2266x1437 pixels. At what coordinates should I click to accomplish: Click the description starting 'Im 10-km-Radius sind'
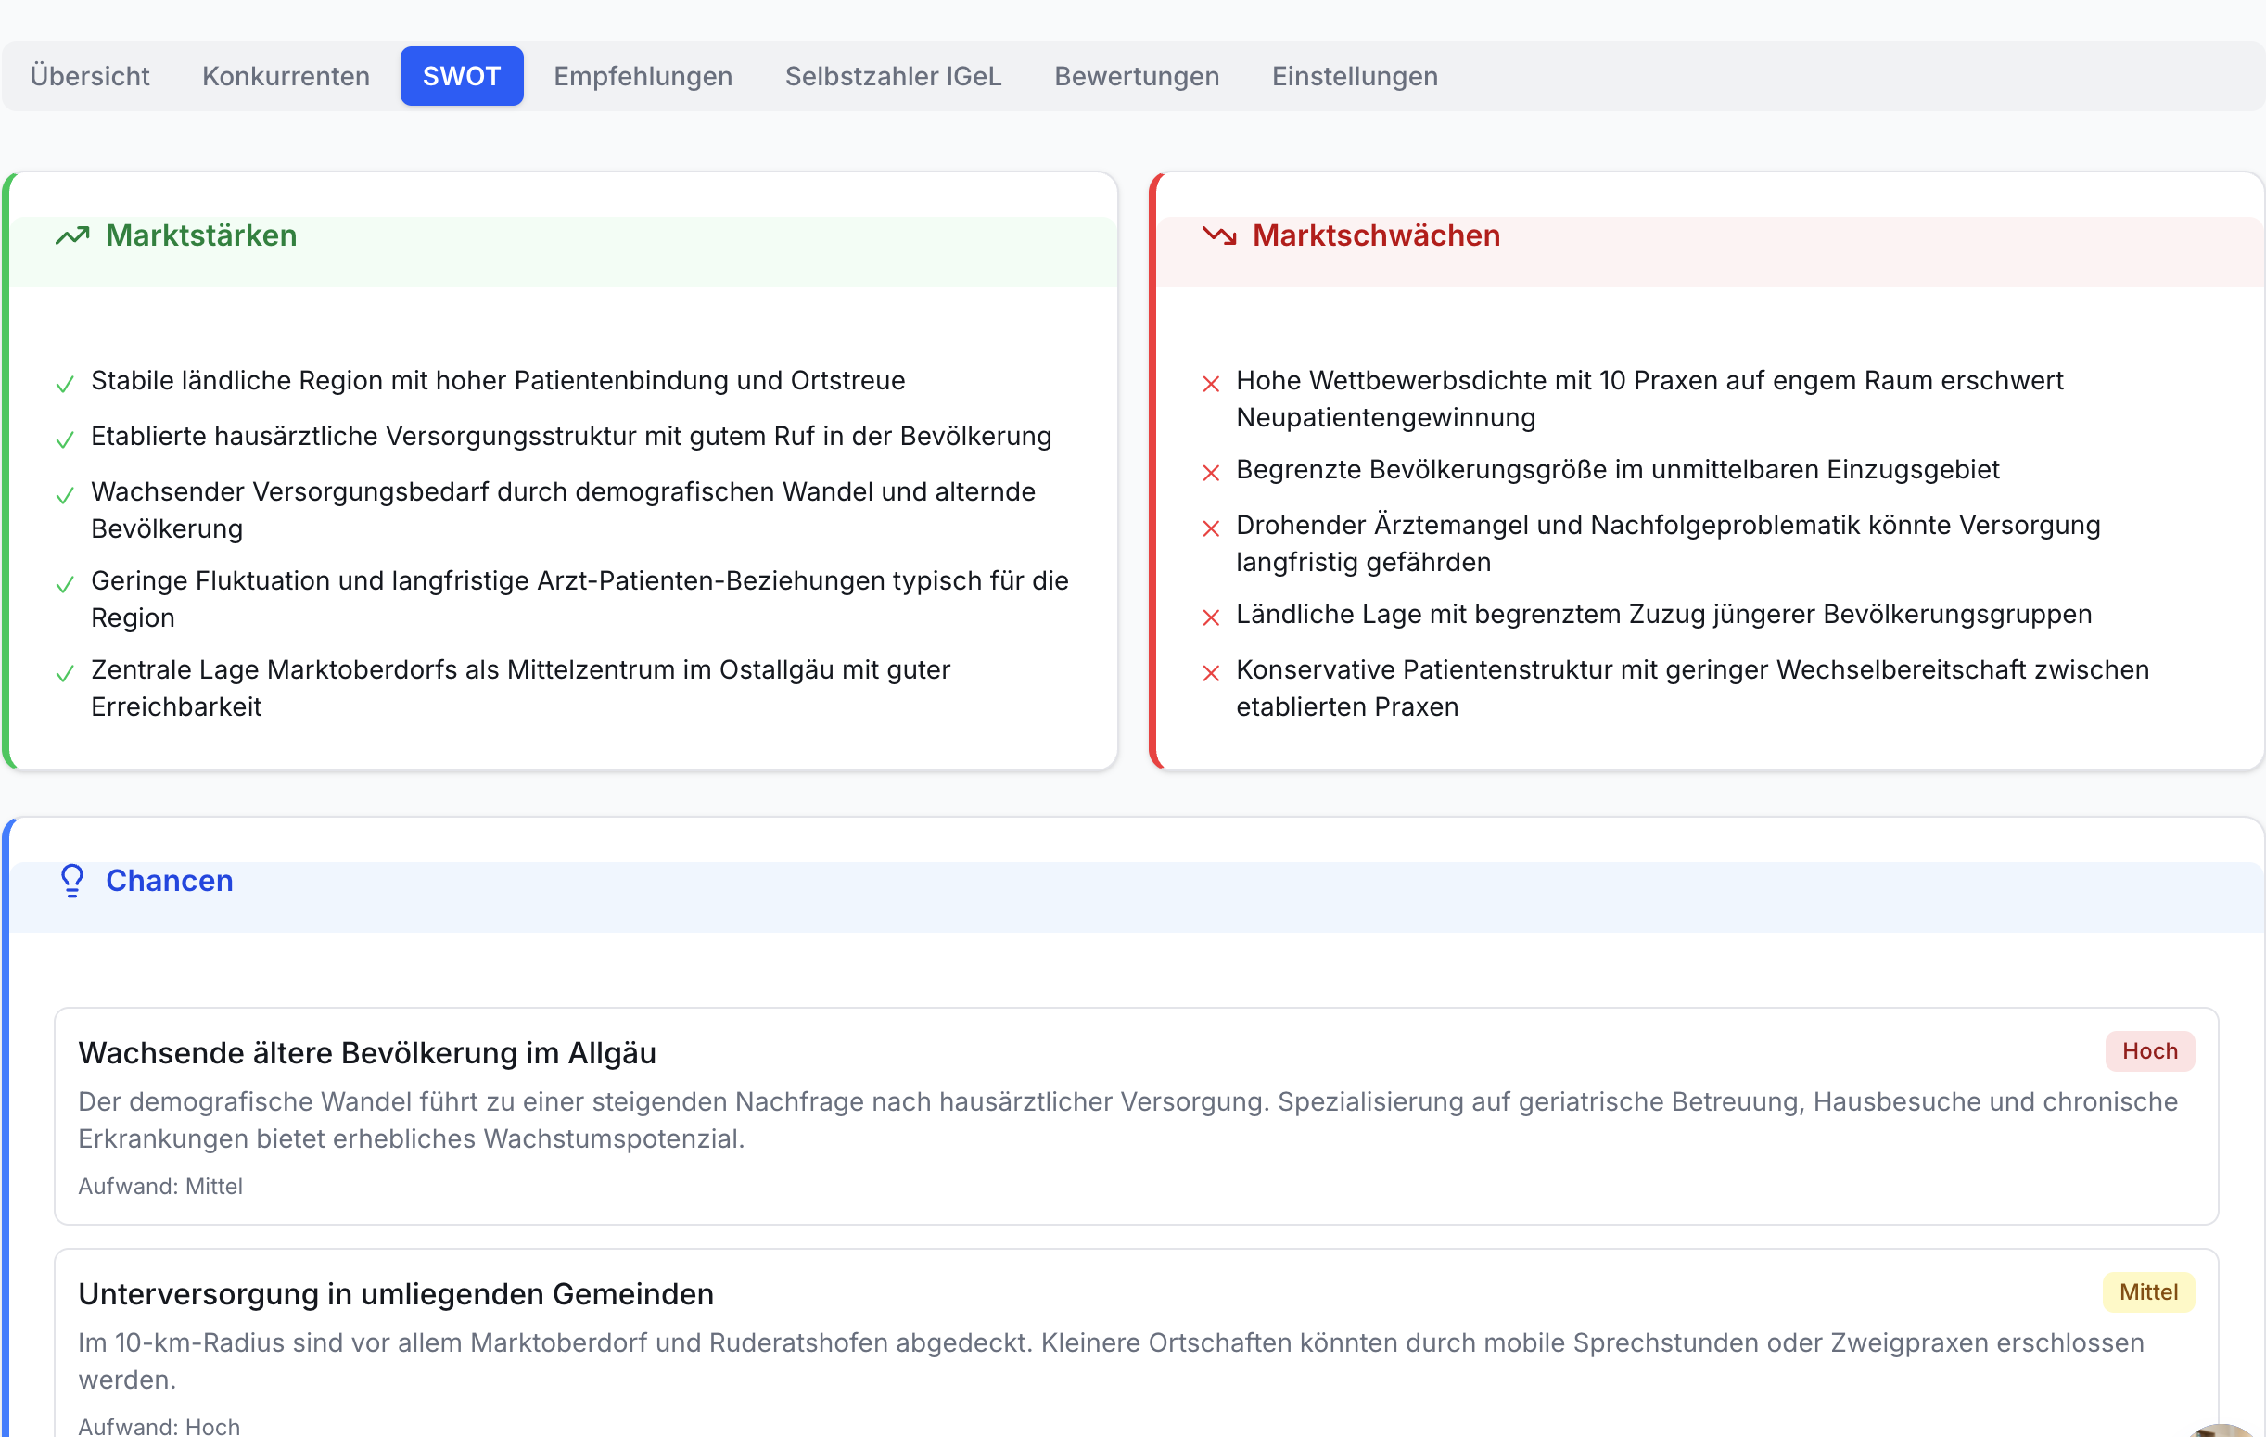coord(1112,1361)
